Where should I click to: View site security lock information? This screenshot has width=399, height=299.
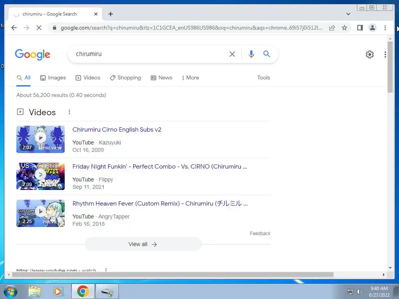pos(54,28)
